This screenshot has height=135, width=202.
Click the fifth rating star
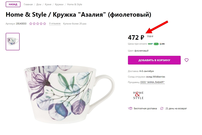[x=44, y=24]
